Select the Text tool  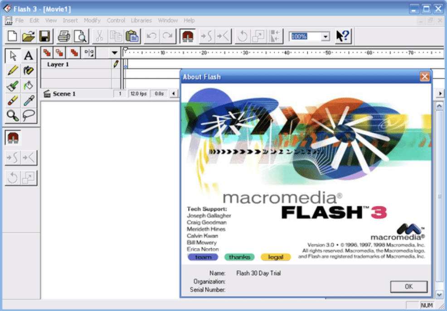[x=29, y=56]
